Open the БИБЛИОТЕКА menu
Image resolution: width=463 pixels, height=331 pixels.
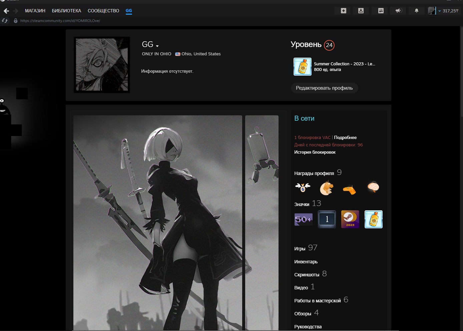(x=66, y=11)
